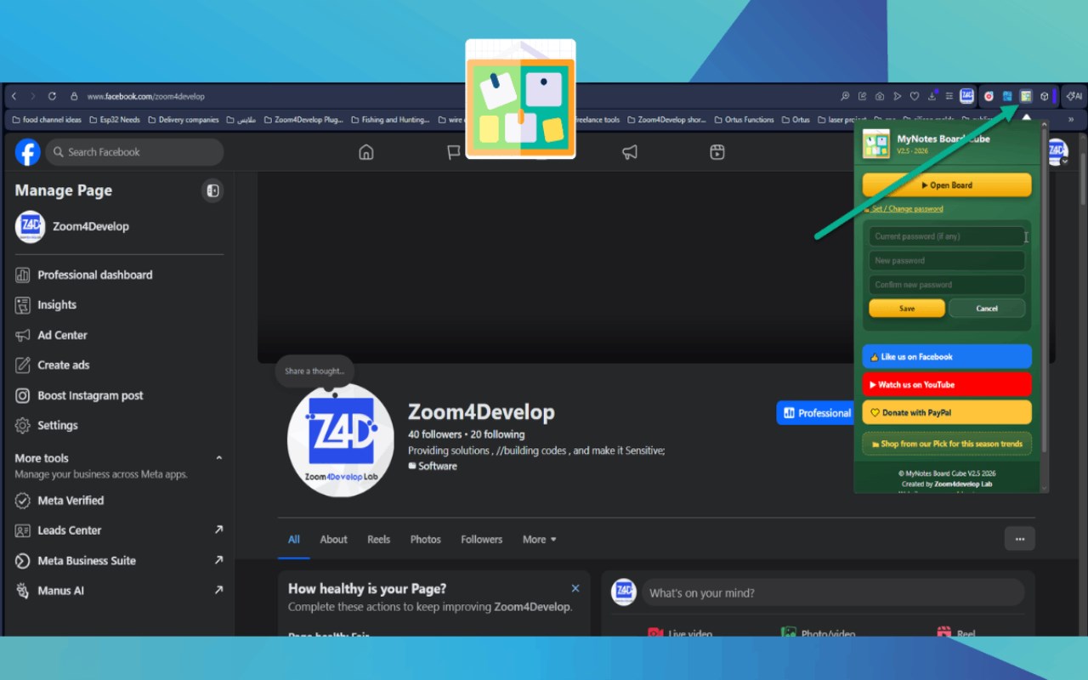Viewport: 1088px width, 680px height.
Task: Click Watch us on YouTube button
Action: point(947,385)
